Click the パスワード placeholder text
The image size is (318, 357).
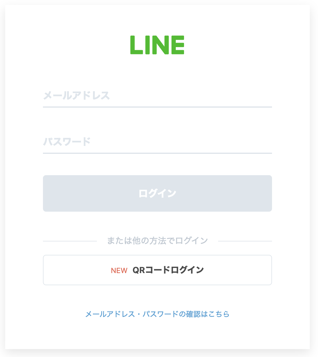67,142
